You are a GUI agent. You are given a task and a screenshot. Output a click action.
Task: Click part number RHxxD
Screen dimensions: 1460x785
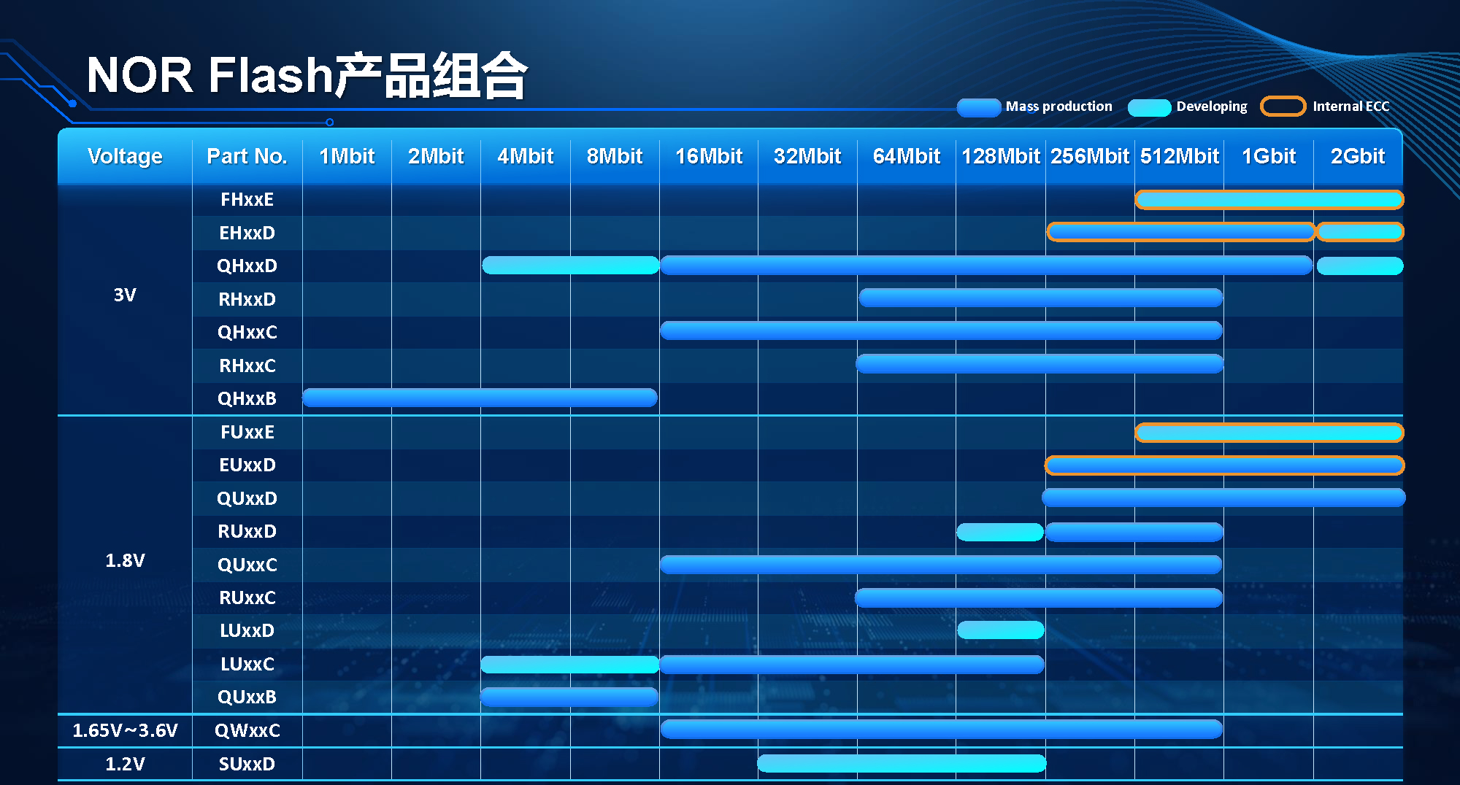[x=247, y=299]
